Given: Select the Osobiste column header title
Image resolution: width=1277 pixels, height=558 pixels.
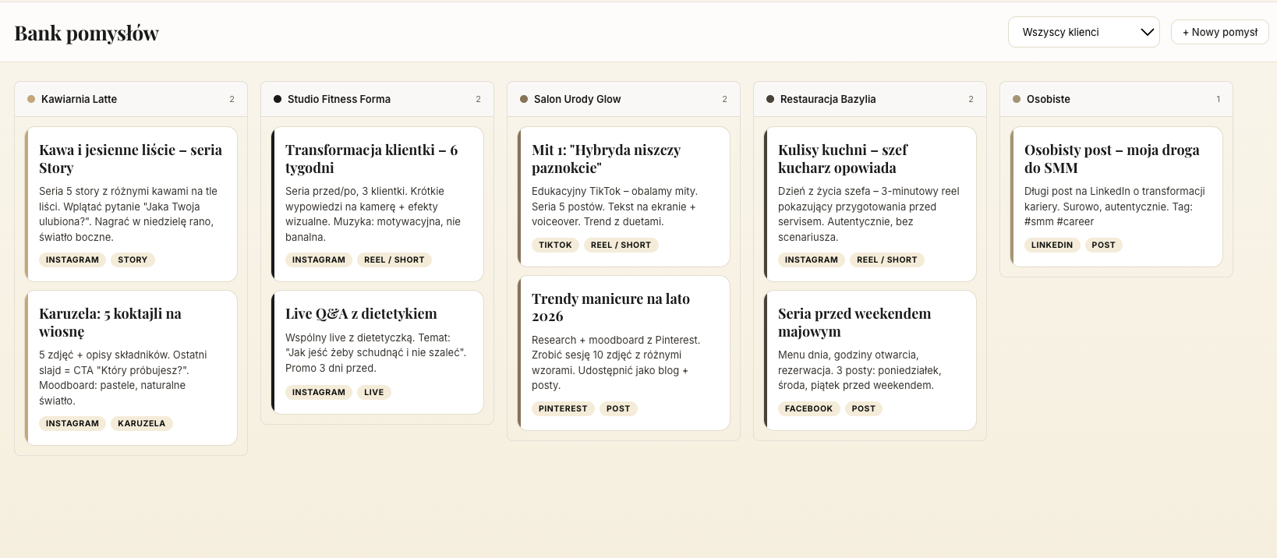Looking at the screenshot, I should click(x=1048, y=99).
